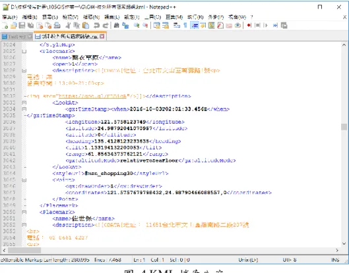This screenshot has width=349, height=273.
Task: Close the active KML tab with its red X
Action: 102,36
